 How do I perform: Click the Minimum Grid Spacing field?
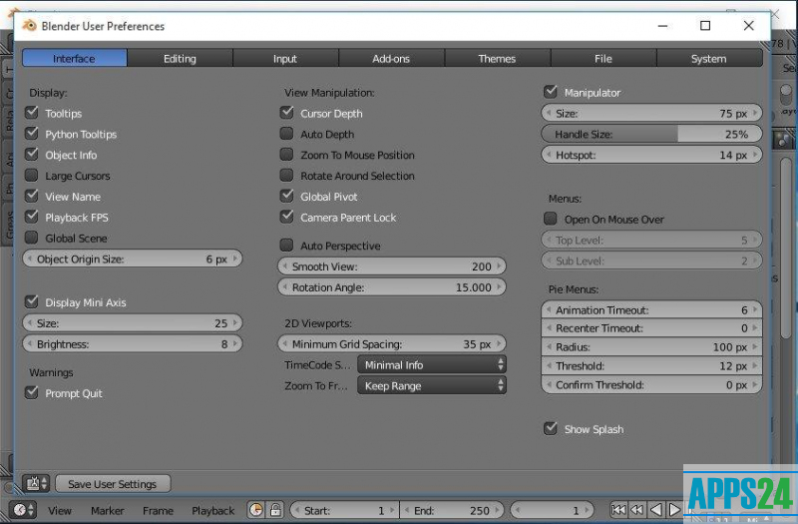pyautogui.click(x=392, y=343)
